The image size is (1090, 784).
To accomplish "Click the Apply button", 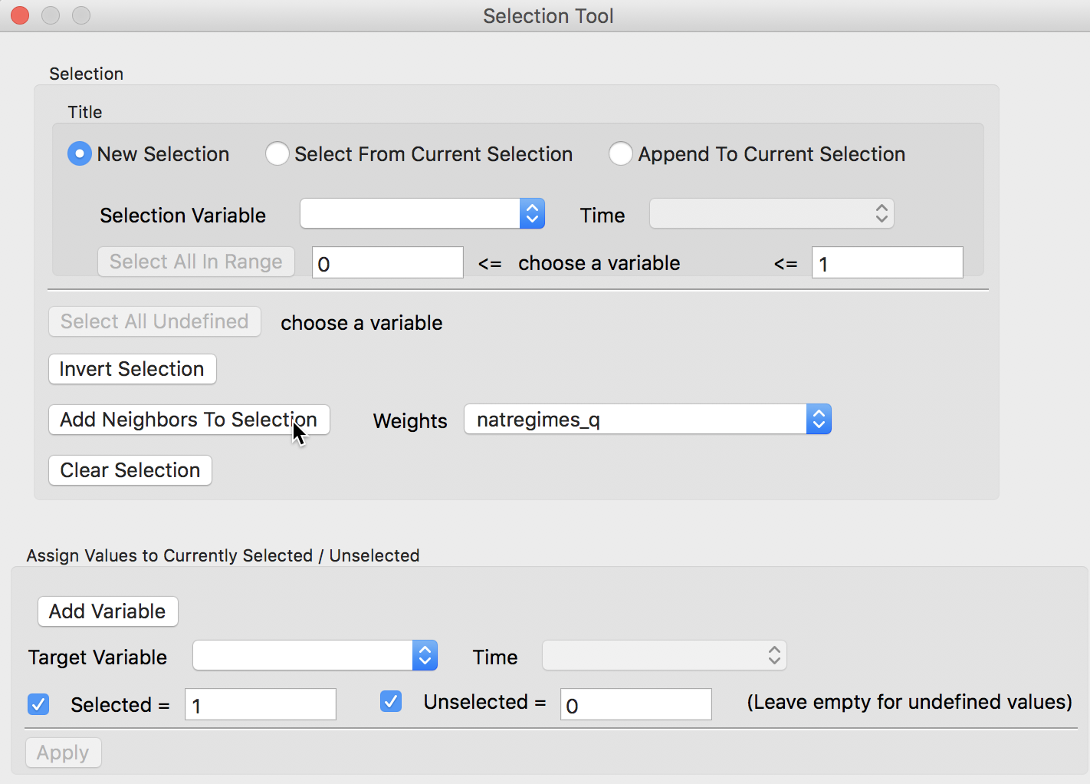I will 64,753.
